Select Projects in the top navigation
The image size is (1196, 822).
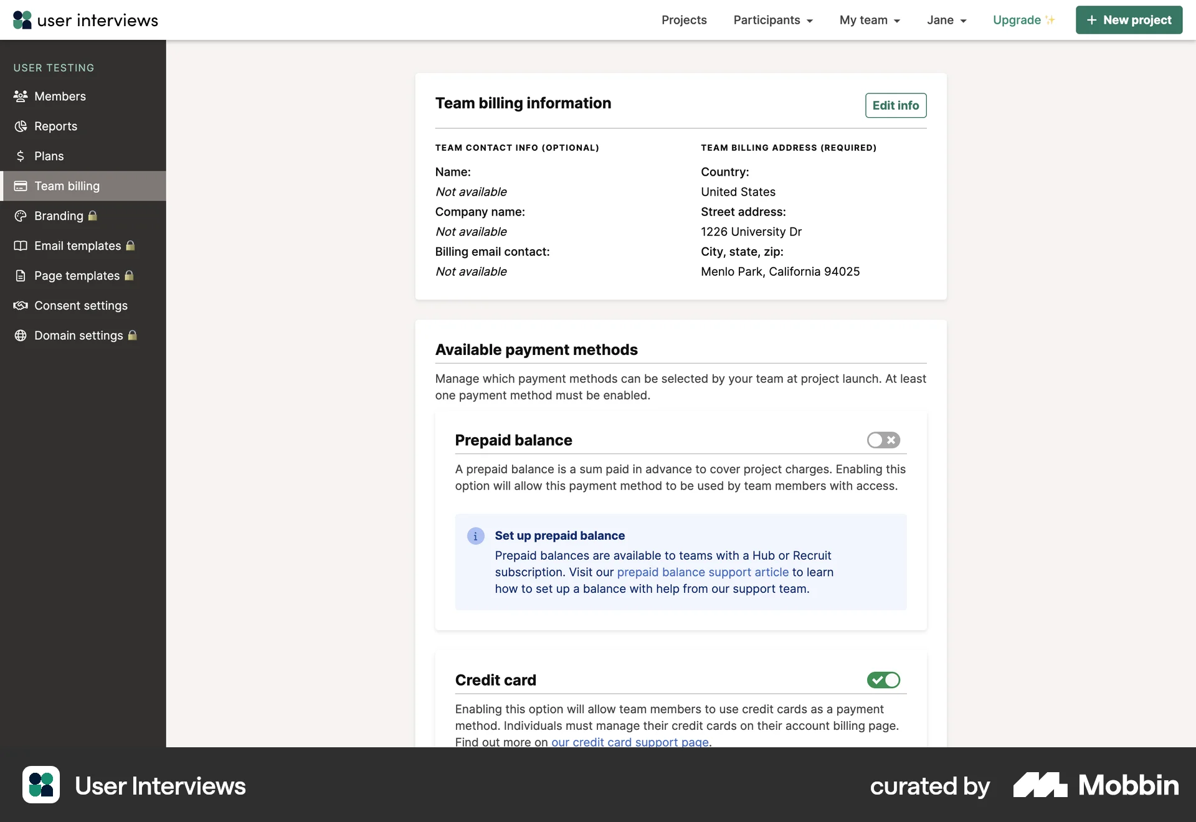(x=684, y=20)
